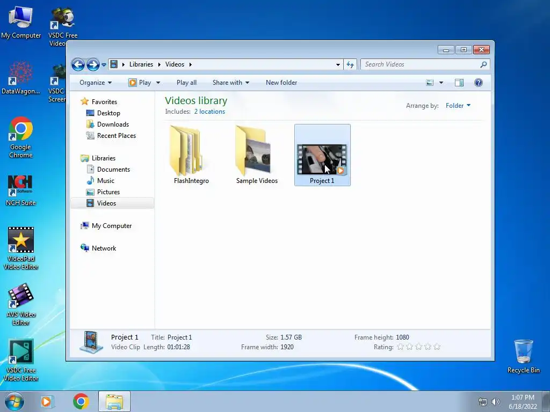Change view using the view icon
This screenshot has width=550, height=412.
pyautogui.click(x=430, y=83)
